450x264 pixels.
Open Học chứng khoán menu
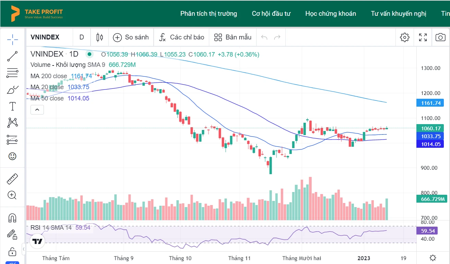(x=331, y=14)
